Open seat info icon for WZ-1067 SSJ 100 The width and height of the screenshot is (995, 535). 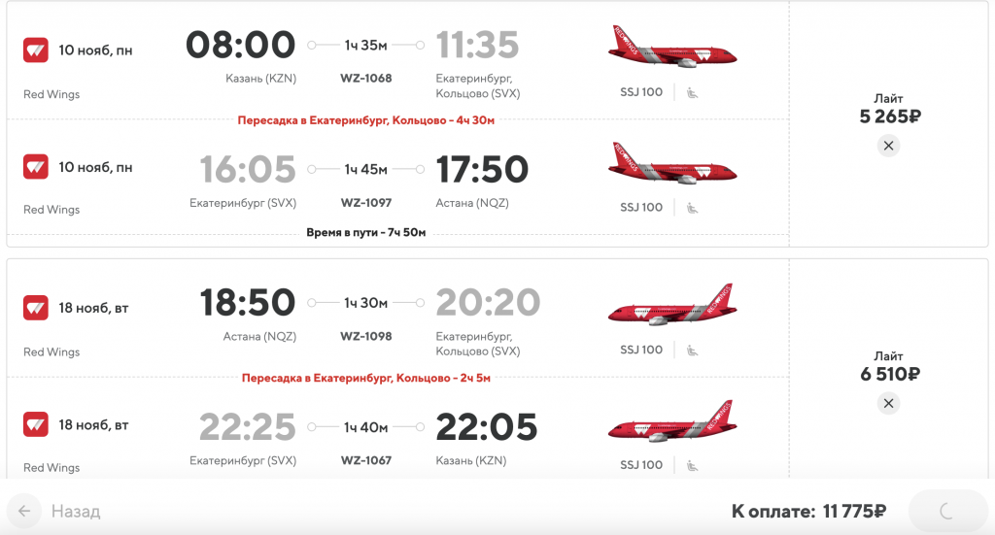[692, 466]
